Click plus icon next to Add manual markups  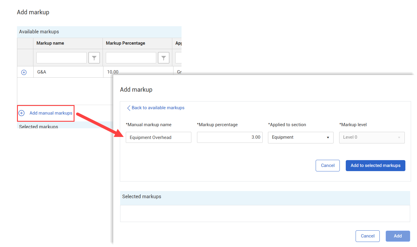point(21,113)
